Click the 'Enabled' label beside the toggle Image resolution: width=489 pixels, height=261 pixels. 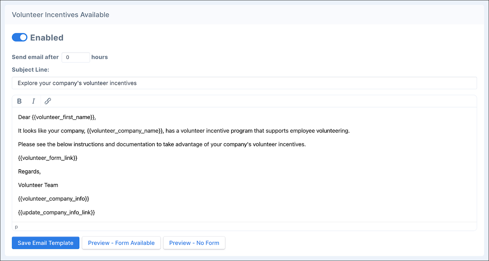pos(47,38)
